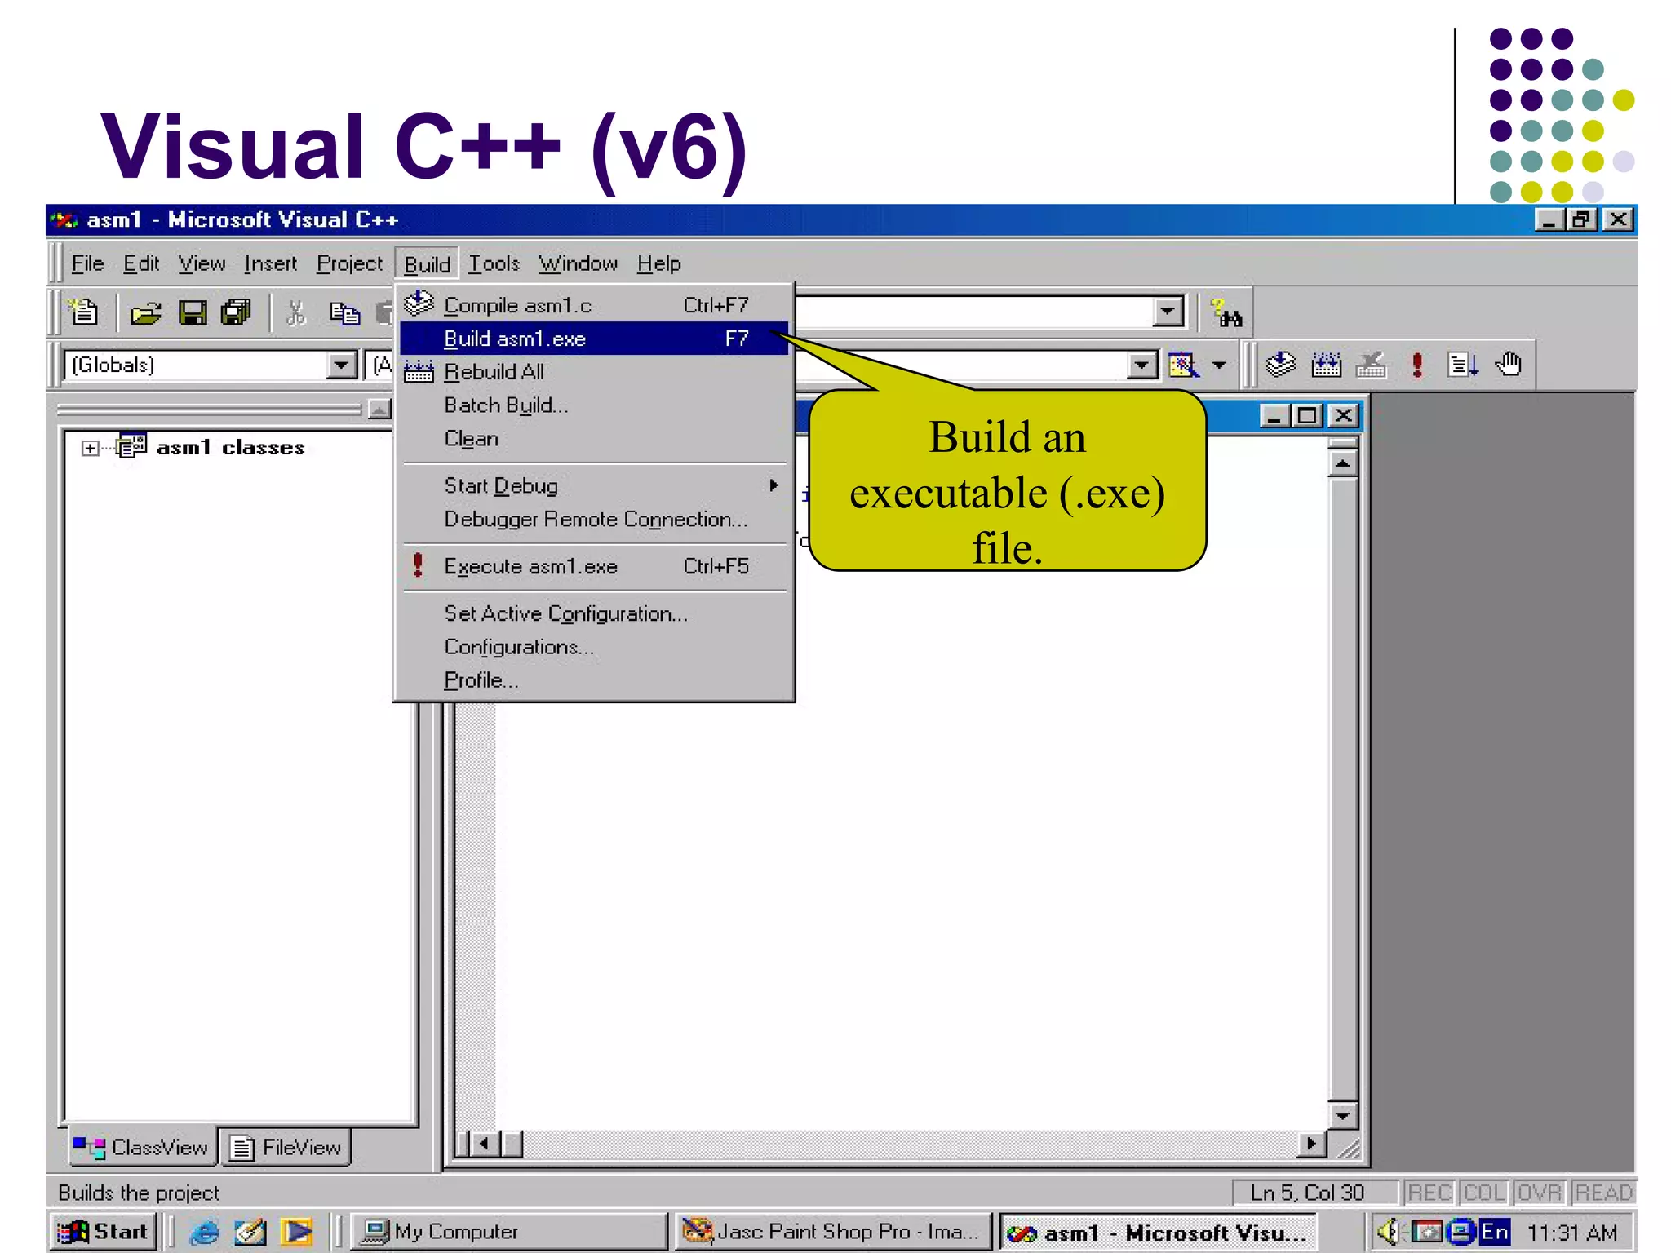The image size is (1671, 1253).
Task: Click the workspace pane scroll up arrow
Action: pyautogui.click(x=379, y=409)
